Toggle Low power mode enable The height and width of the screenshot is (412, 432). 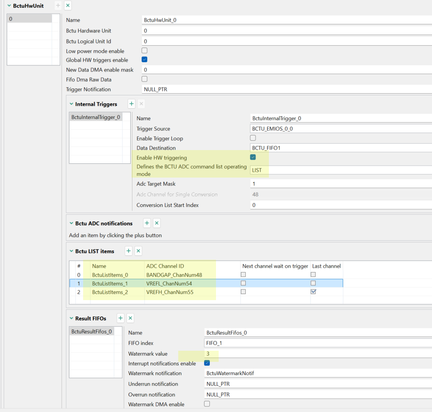coord(144,51)
